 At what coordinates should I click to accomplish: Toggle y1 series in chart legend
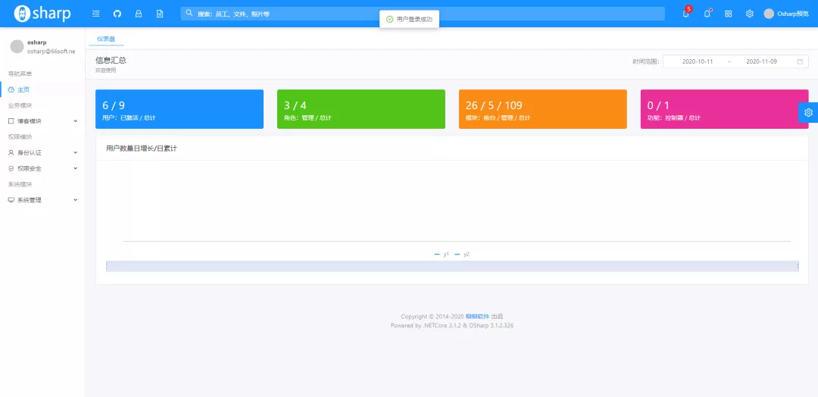point(442,254)
